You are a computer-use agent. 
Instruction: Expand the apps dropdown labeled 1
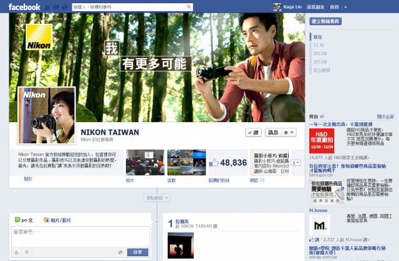point(296,163)
